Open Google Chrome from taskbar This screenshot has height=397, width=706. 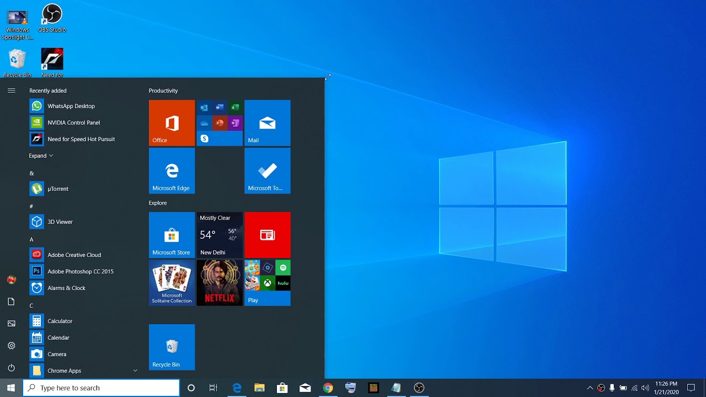328,388
